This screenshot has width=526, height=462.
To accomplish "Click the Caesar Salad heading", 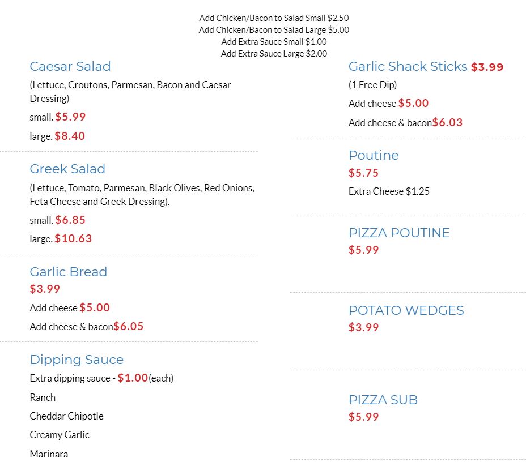I will coord(70,66).
